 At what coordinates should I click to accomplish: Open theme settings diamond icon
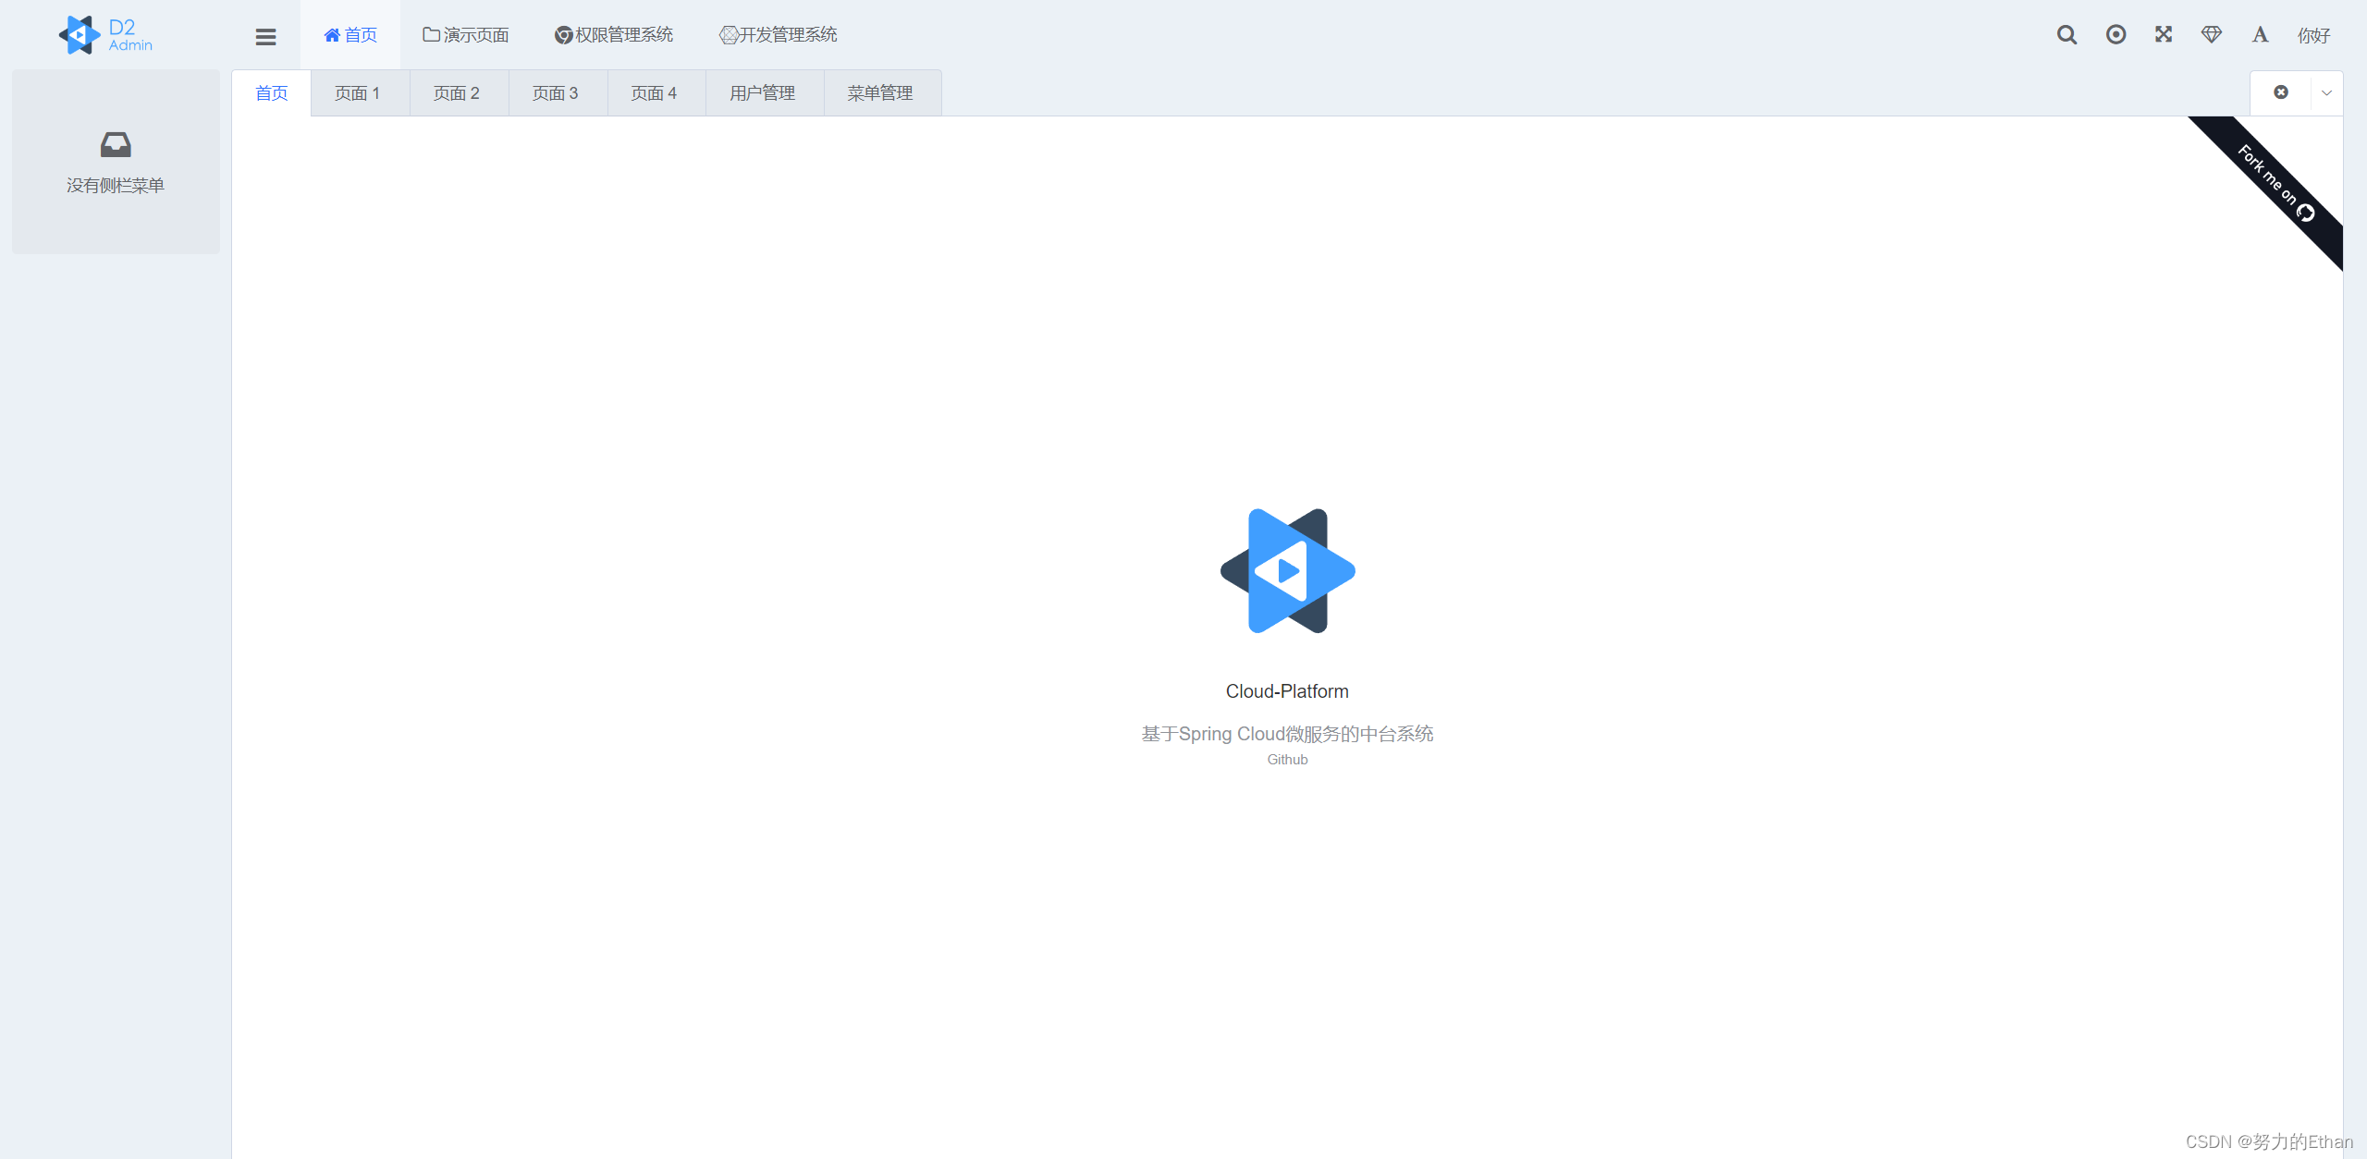pos(2212,35)
